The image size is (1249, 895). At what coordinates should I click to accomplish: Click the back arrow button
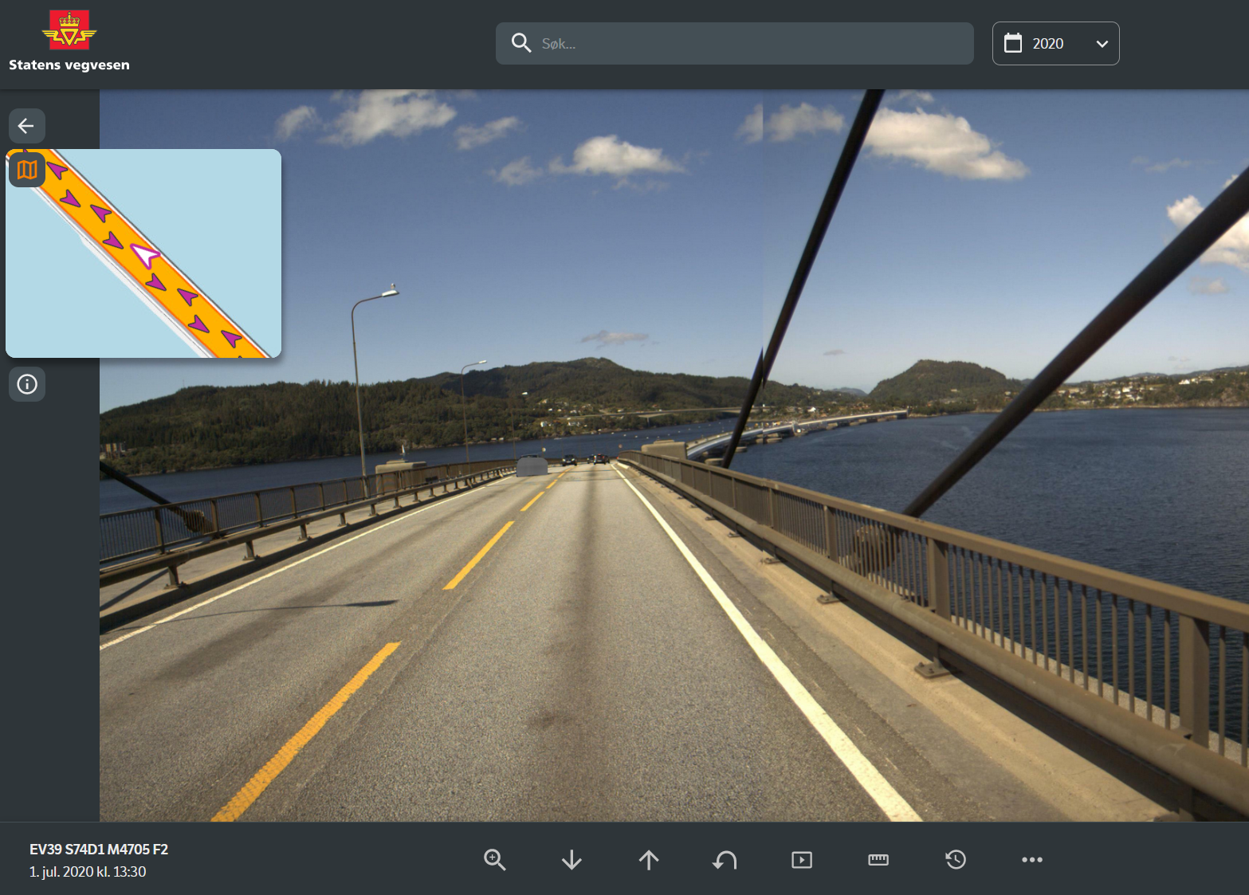click(x=26, y=126)
